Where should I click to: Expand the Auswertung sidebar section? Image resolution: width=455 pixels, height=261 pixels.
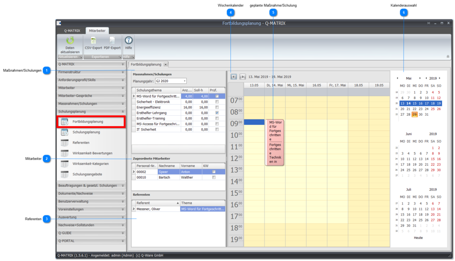pos(91,217)
